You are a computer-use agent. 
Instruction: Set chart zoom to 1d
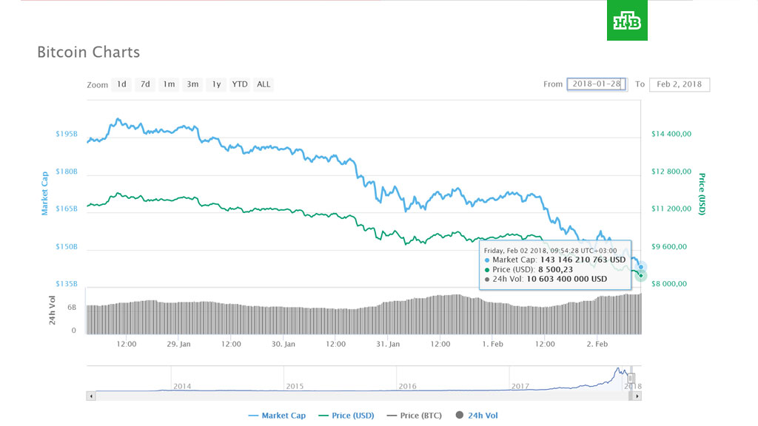(x=121, y=84)
